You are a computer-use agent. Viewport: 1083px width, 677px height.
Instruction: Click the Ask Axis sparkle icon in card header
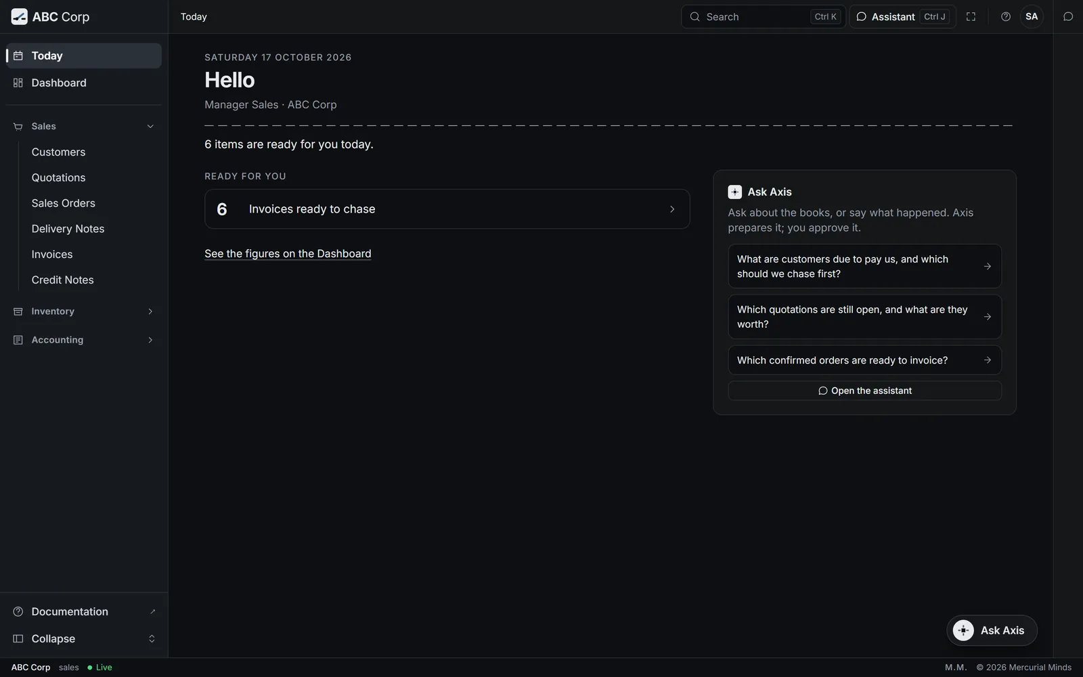(x=734, y=192)
